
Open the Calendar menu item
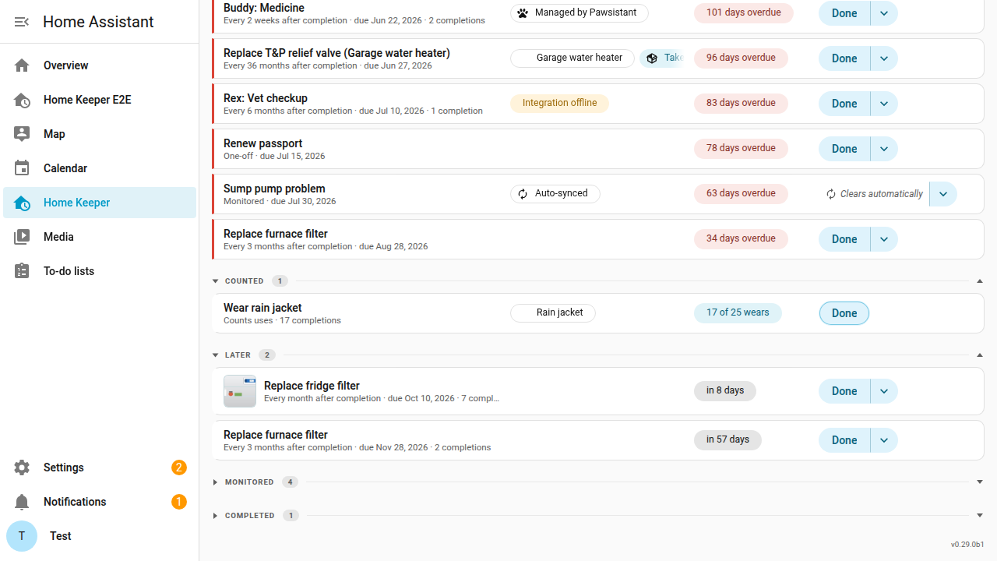(100, 168)
